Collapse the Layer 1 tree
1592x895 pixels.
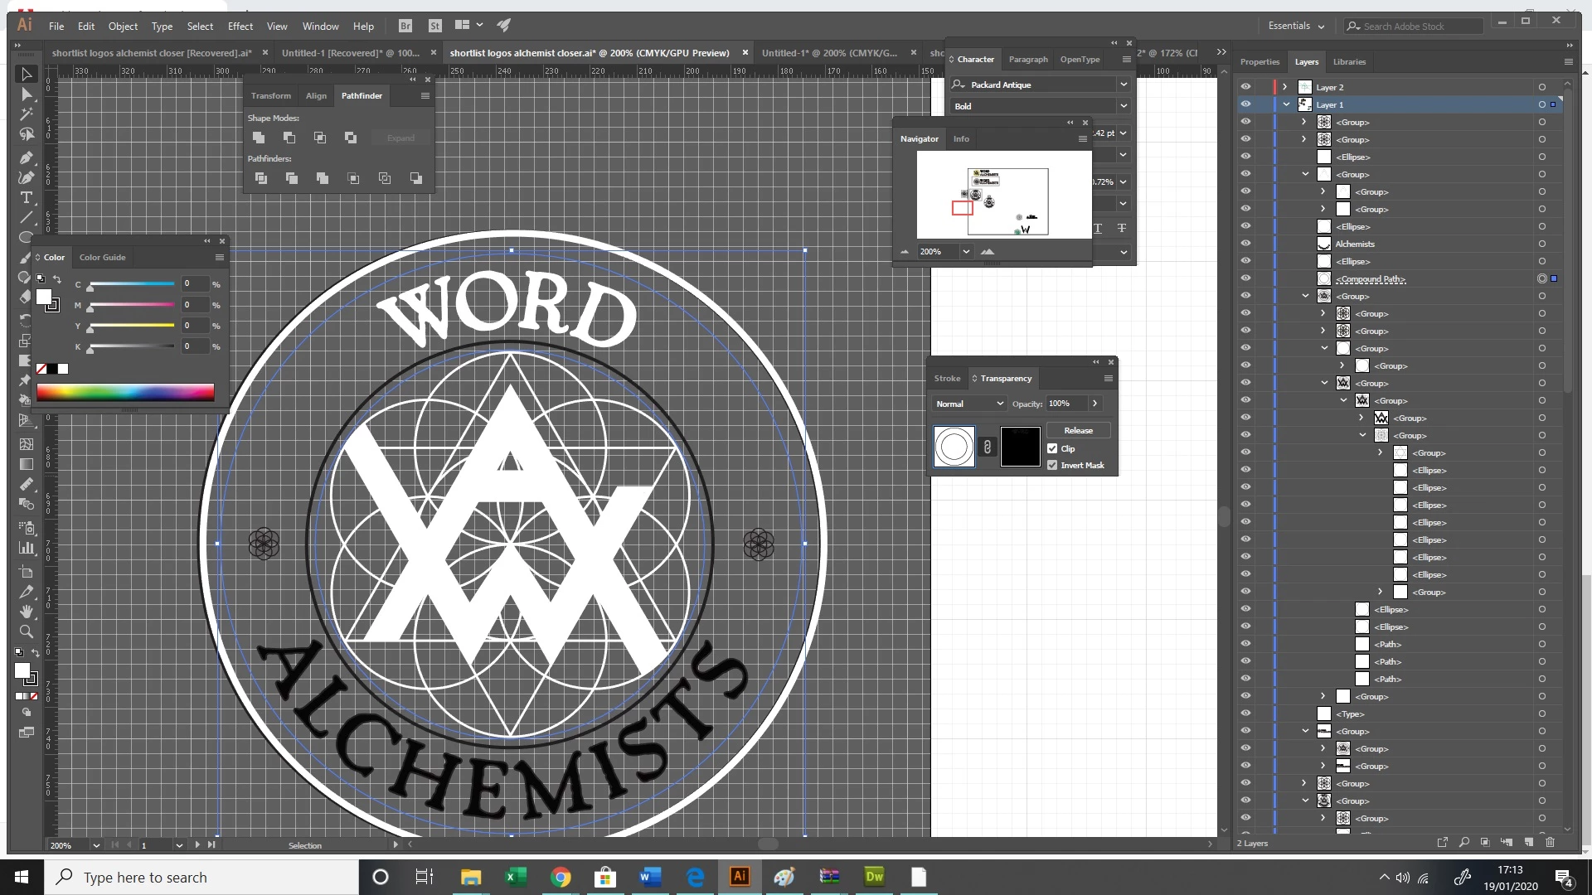click(1286, 104)
